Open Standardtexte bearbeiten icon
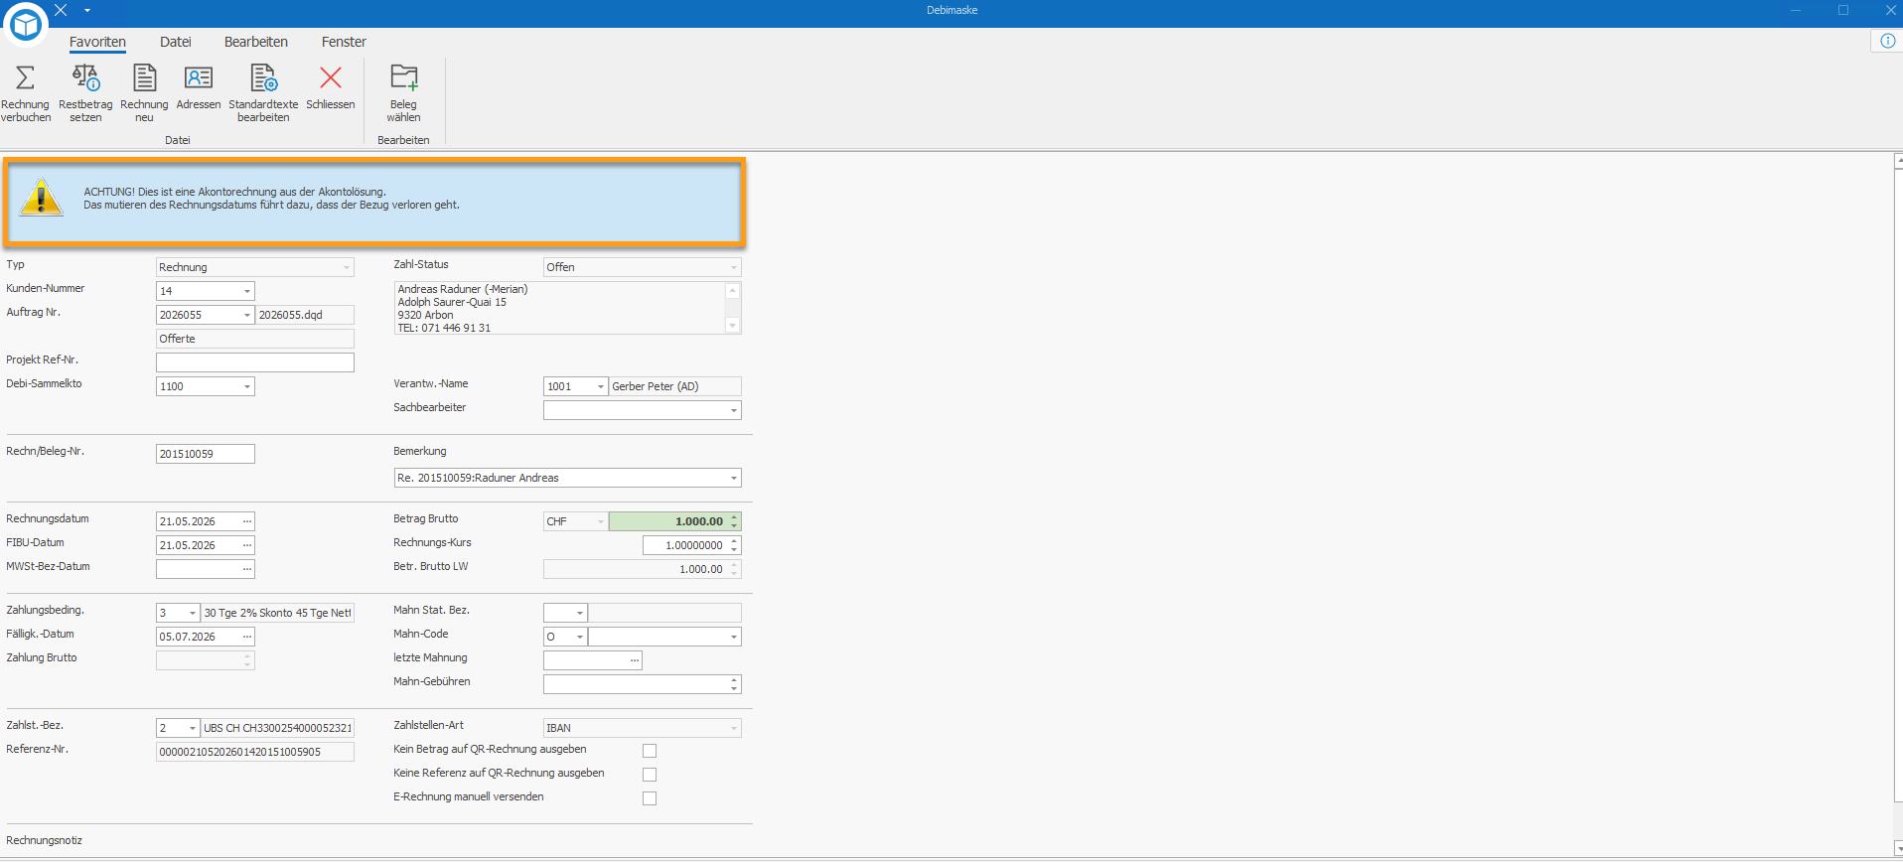 (263, 77)
